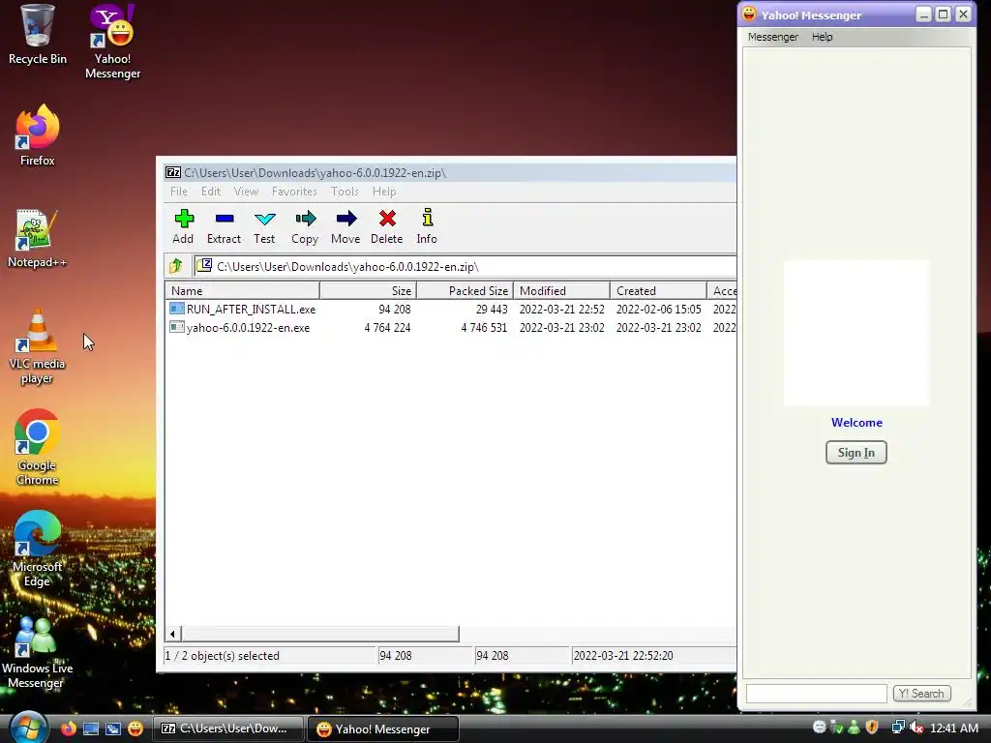Switch to 7-Zip via its taskbar button
The width and height of the screenshot is (991, 743).
(228, 728)
